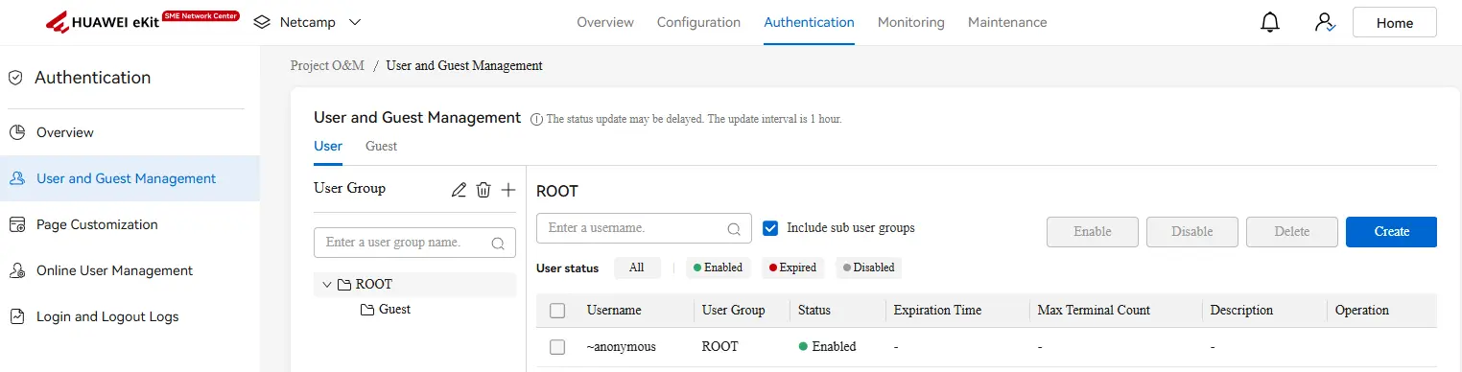Viewport: 1462px width, 372px height.
Task: Filter user status by Expired
Action: coord(793,267)
